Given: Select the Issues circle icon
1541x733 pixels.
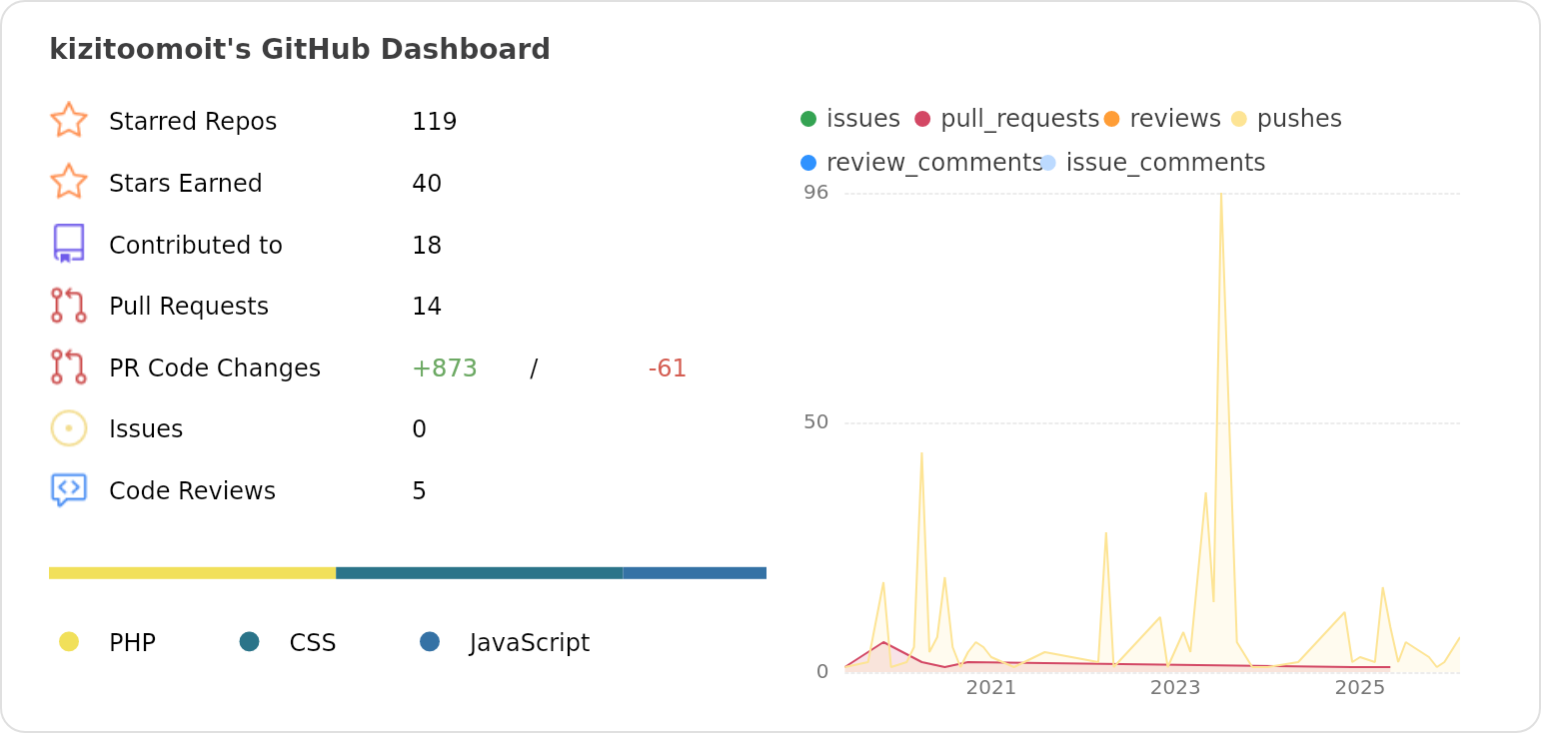Looking at the screenshot, I should 70,427.
